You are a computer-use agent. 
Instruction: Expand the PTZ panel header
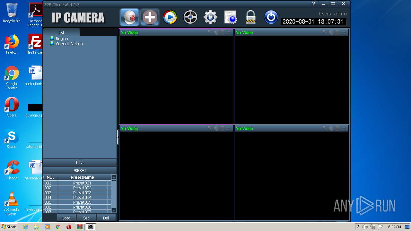[x=80, y=162]
